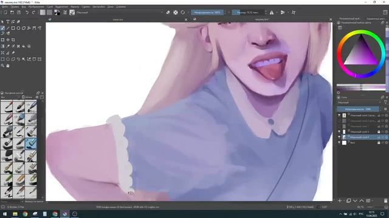Open the Справка menu
This screenshot has height=218, width=389.
[x=121, y=7]
